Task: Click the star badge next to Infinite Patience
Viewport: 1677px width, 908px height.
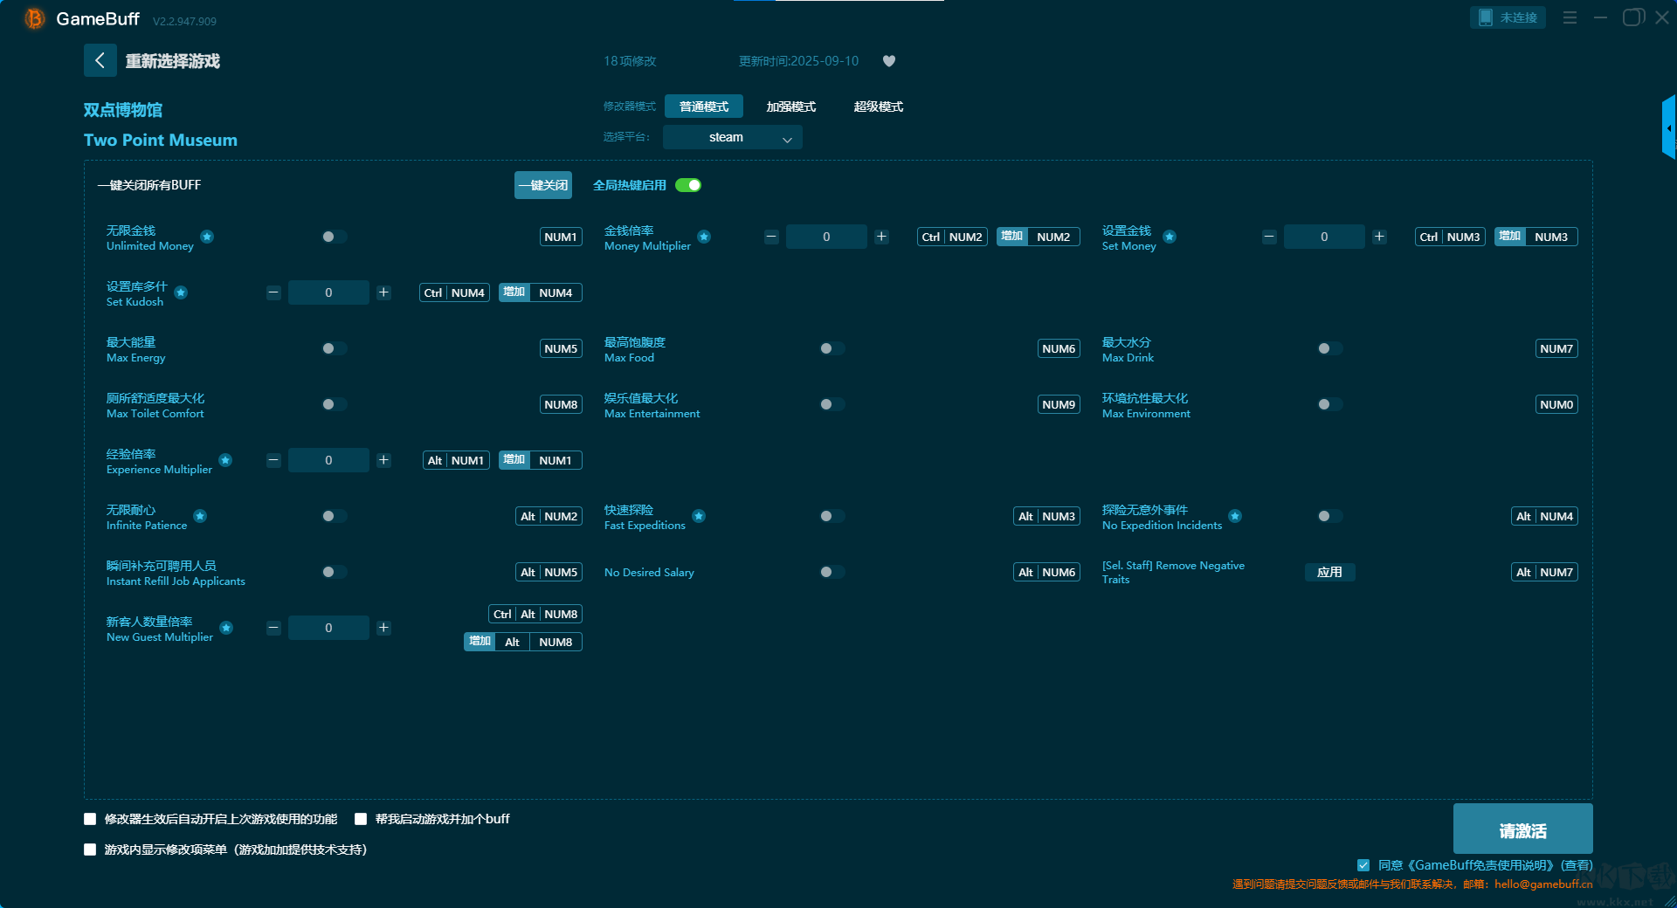Action: tap(200, 516)
